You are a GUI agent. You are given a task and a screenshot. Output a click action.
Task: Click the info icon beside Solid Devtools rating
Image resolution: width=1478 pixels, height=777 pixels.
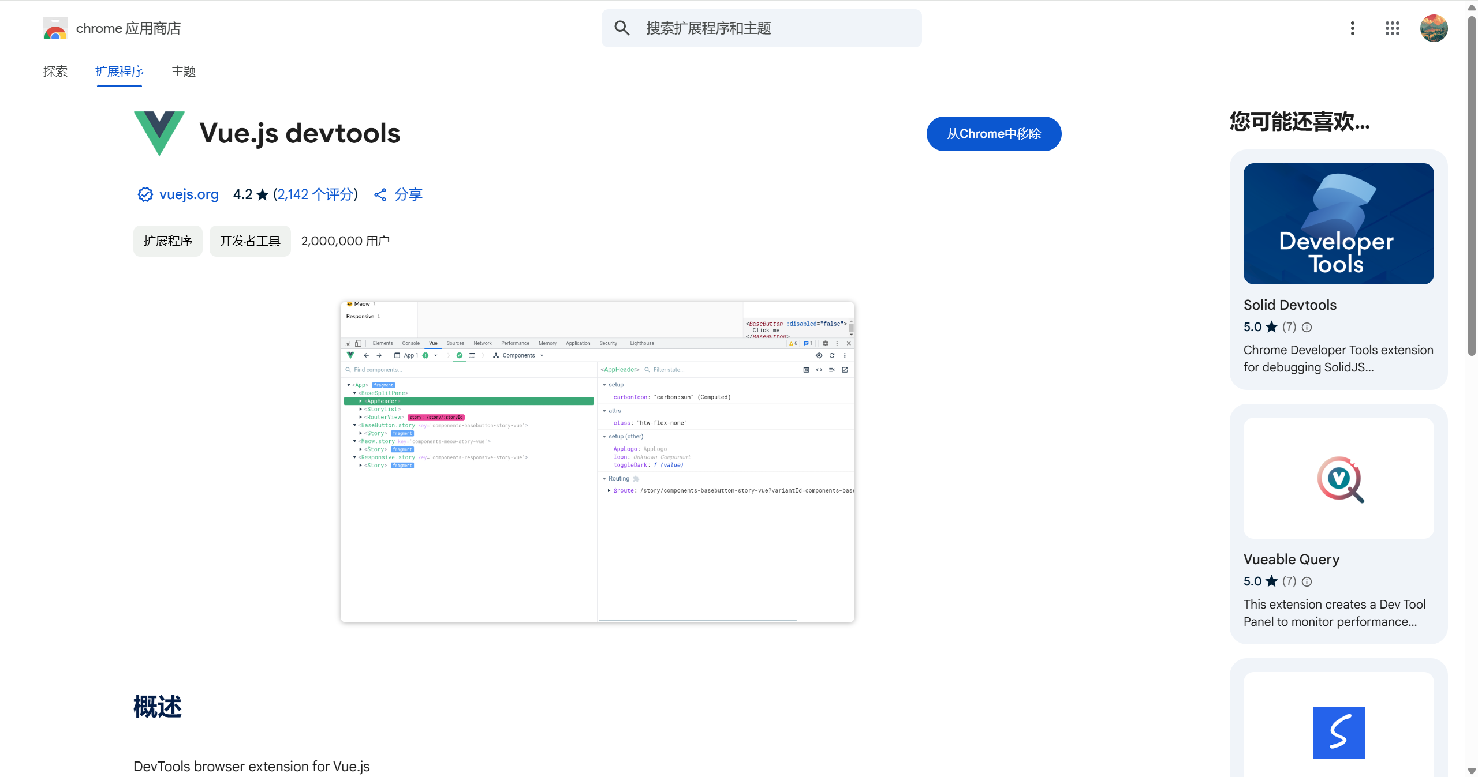(x=1307, y=328)
